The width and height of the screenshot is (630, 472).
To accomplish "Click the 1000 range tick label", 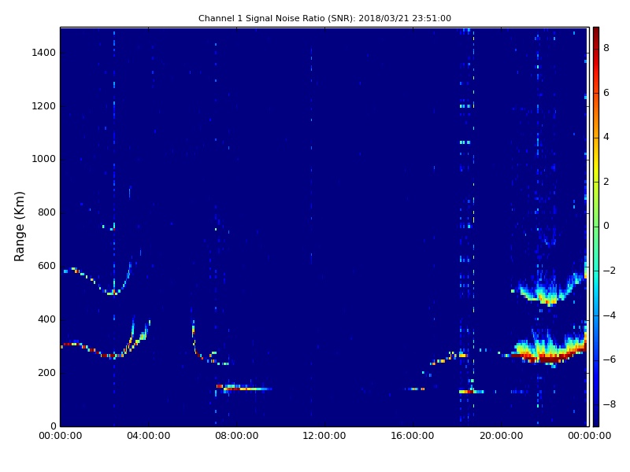I will tap(44, 159).
